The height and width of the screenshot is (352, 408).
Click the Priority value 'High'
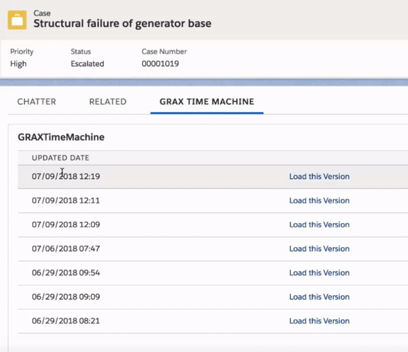[18, 64]
